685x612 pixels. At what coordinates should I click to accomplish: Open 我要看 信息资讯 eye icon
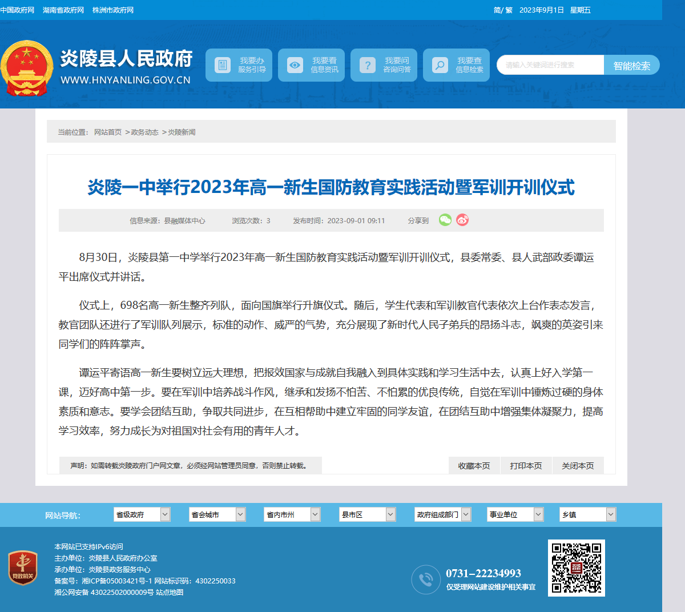coord(295,65)
